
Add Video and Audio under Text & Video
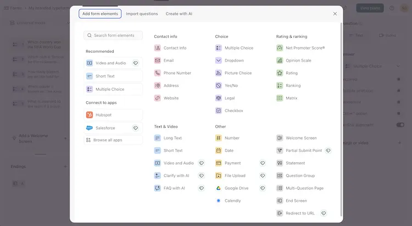coord(174,163)
